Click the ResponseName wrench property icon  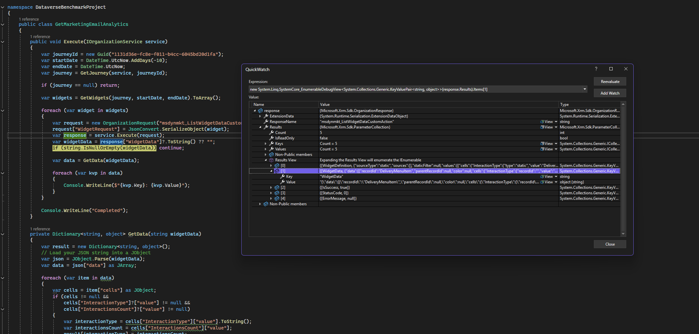tap(266, 122)
